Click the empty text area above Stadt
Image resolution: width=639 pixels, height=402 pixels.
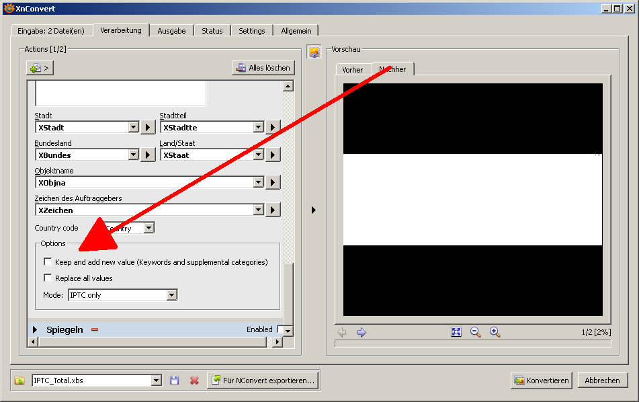point(121,93)
